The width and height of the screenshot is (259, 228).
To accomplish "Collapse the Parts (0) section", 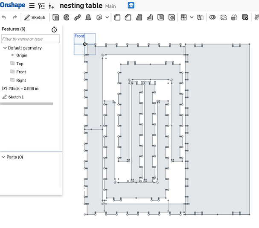I will (x=3, y=157).
